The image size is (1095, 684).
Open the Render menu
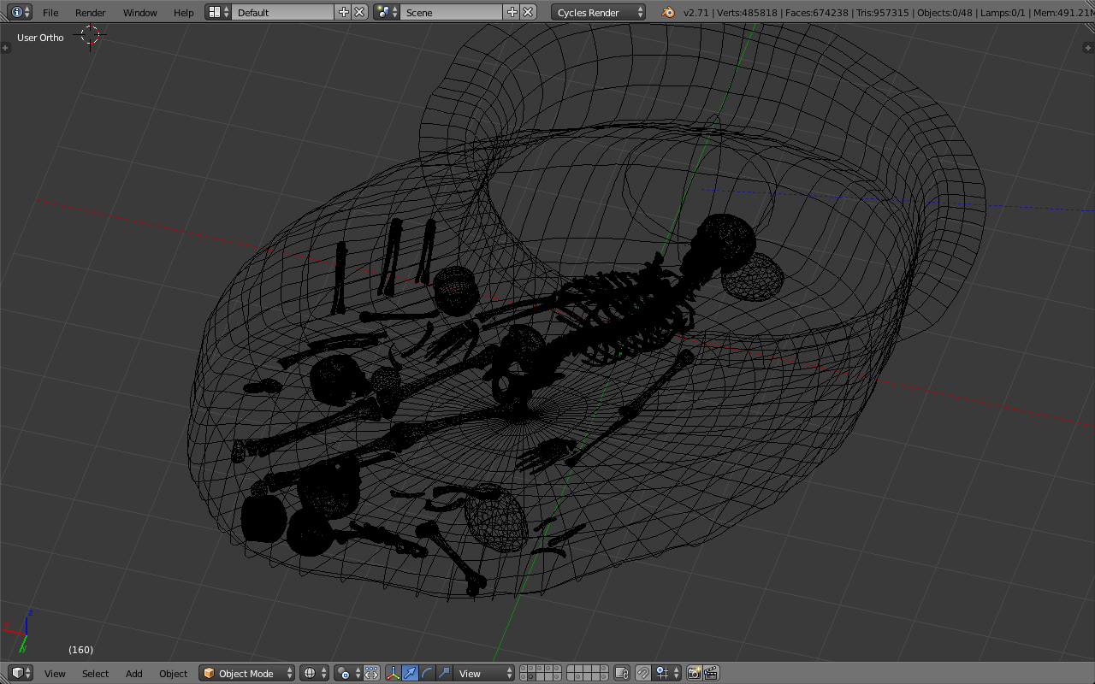(90, 13)
